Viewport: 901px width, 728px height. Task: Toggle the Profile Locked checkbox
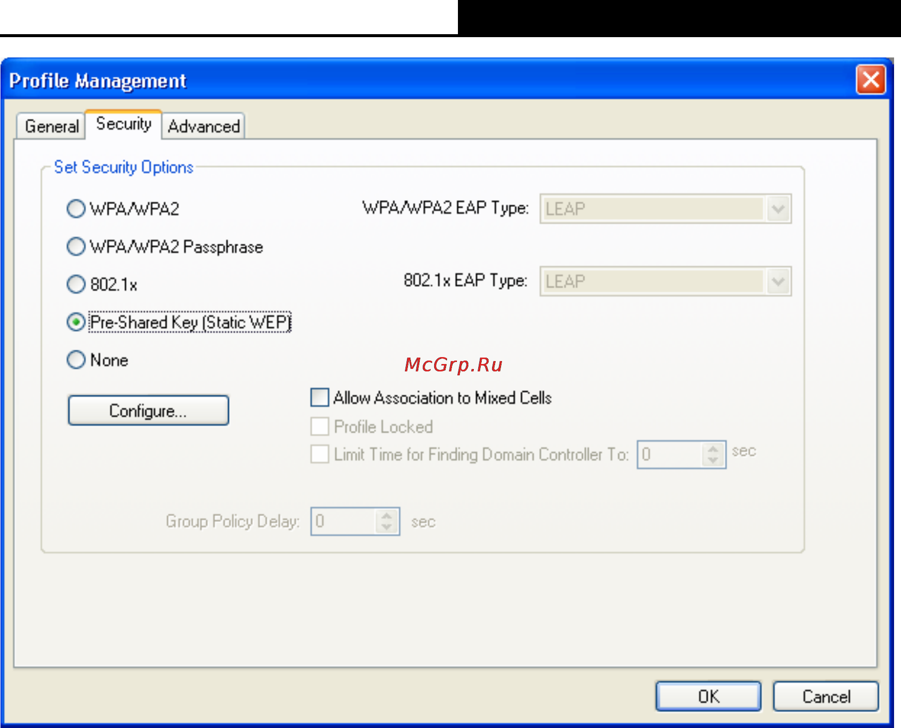pos(319,426)
